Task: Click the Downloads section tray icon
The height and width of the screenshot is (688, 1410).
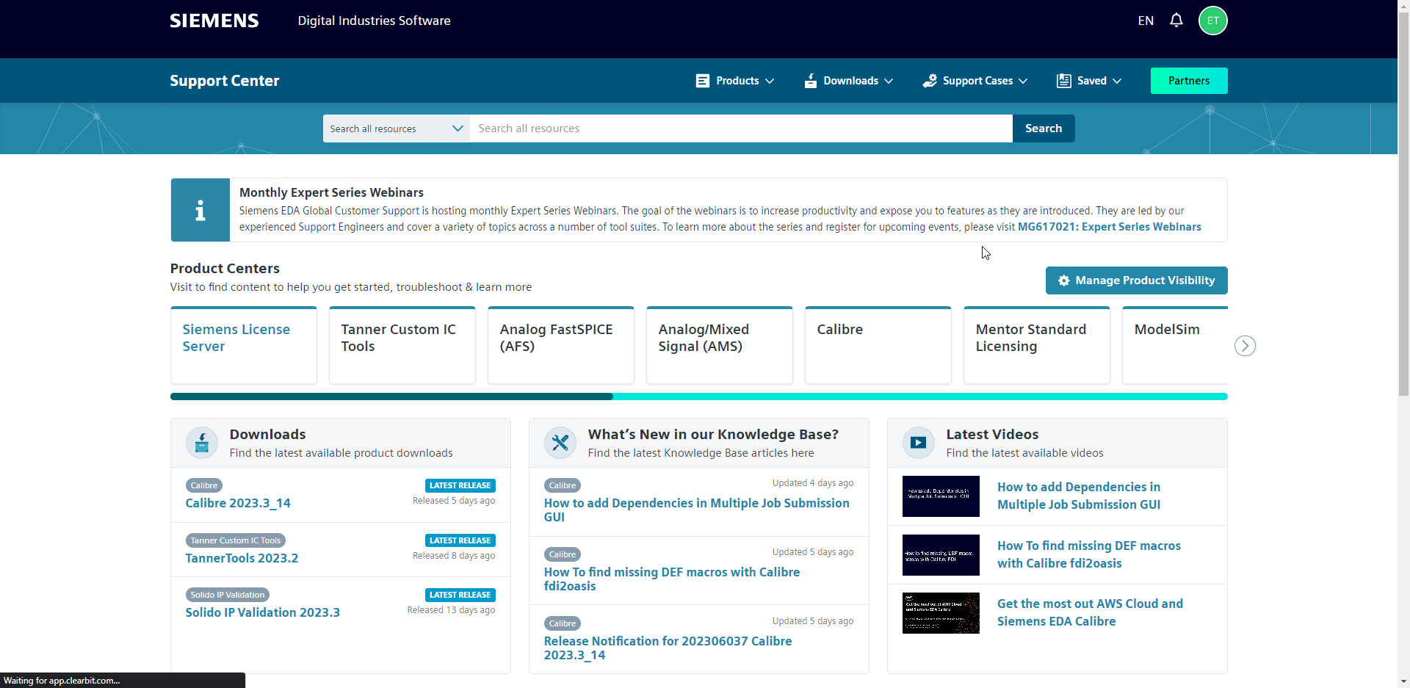Action: [x=202, y=443]
